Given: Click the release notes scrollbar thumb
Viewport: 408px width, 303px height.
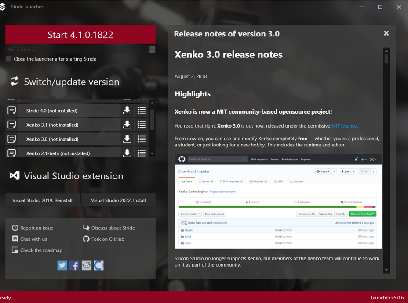Looking at the screenshot, I should (x=386, y=59).
